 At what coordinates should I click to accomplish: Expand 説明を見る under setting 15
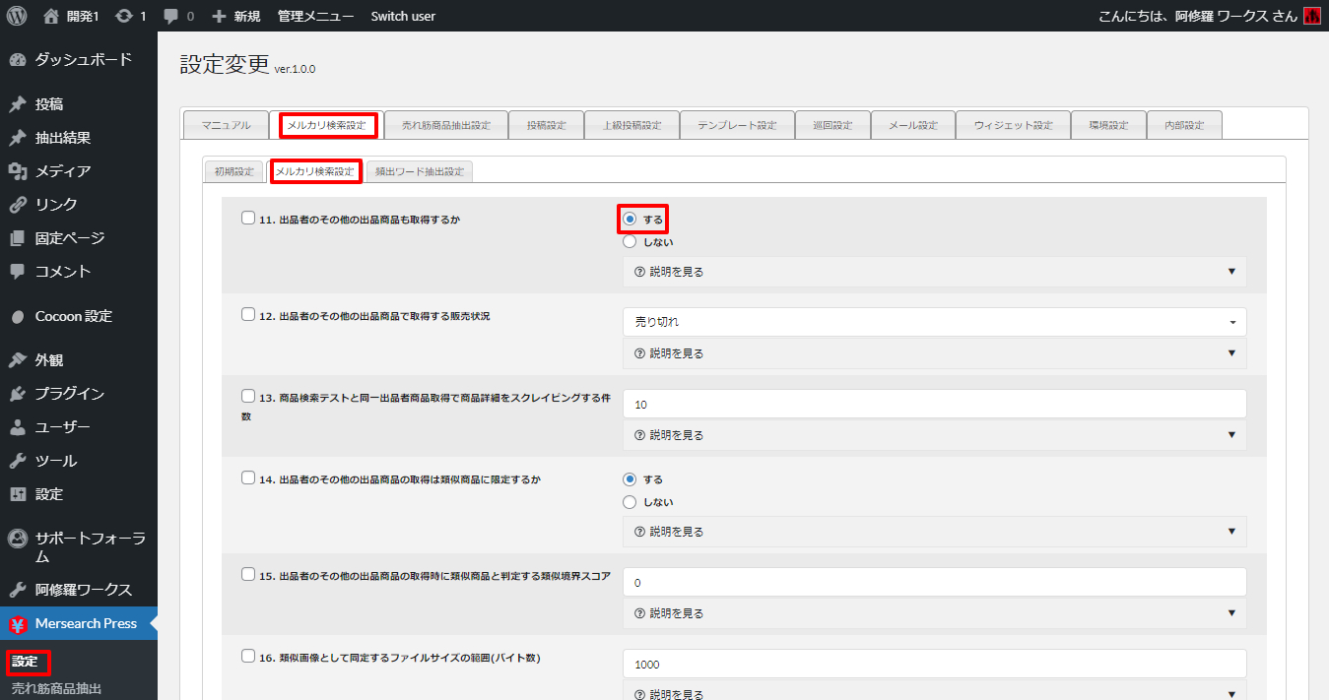(x=934, y=613)
